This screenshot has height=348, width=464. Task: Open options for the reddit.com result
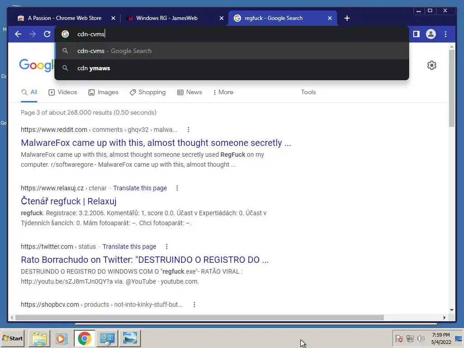[188, 130]
